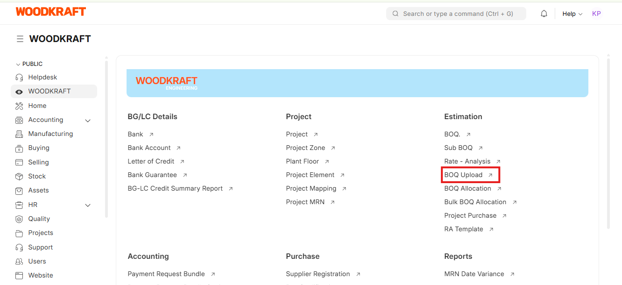Open the Accounting workspace in sidebar
The width and height of the screenshot is (622, 285).
(x=46, y=120)
